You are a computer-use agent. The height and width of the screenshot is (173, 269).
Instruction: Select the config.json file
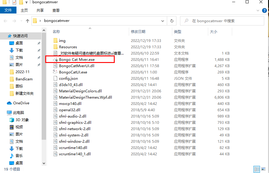pyautogui.click(x=68, y=79)
